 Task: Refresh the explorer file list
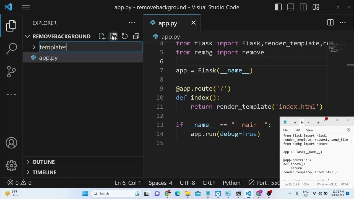click(x=124, y=36)
